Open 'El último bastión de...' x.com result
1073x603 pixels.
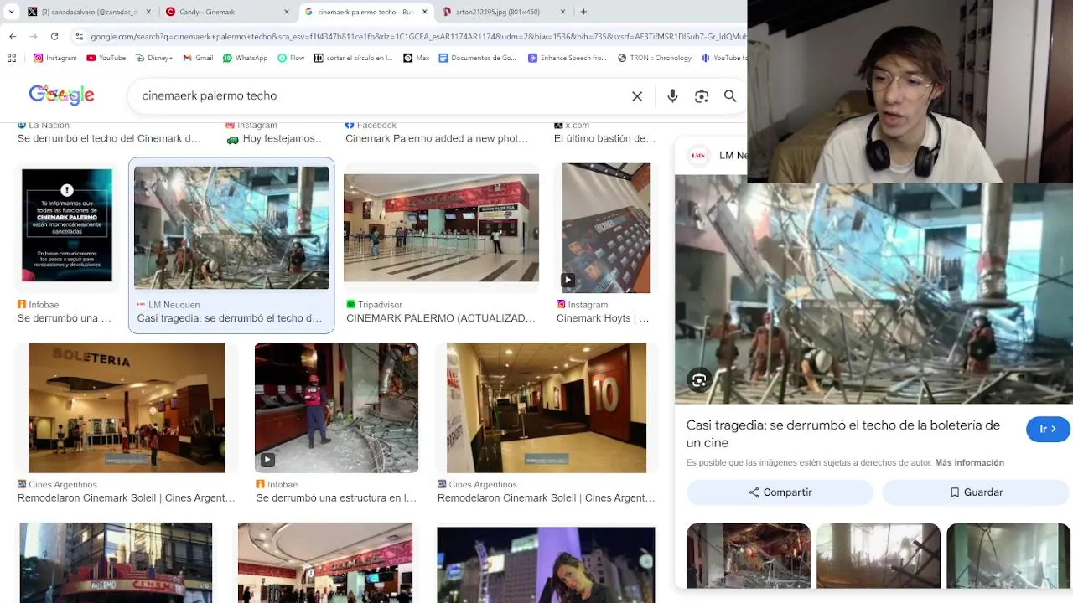pos(604,138)
